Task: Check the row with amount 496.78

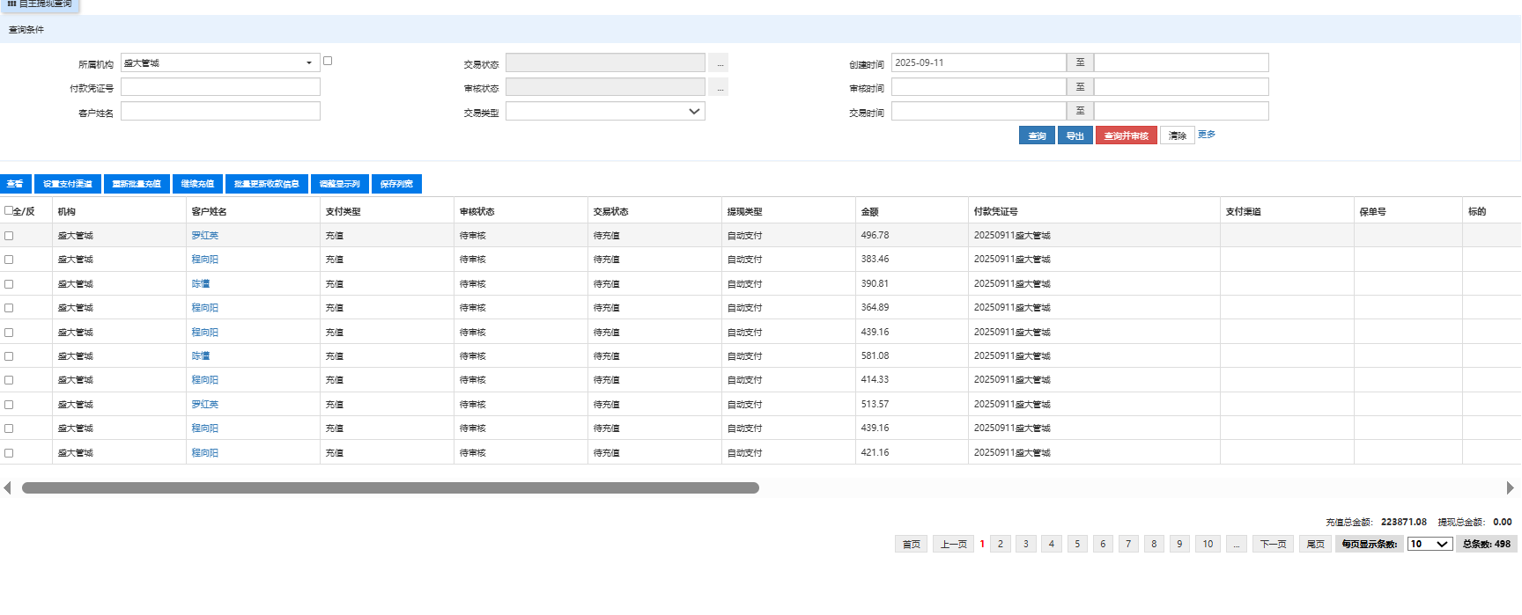Action: click(x=9, y=236)
